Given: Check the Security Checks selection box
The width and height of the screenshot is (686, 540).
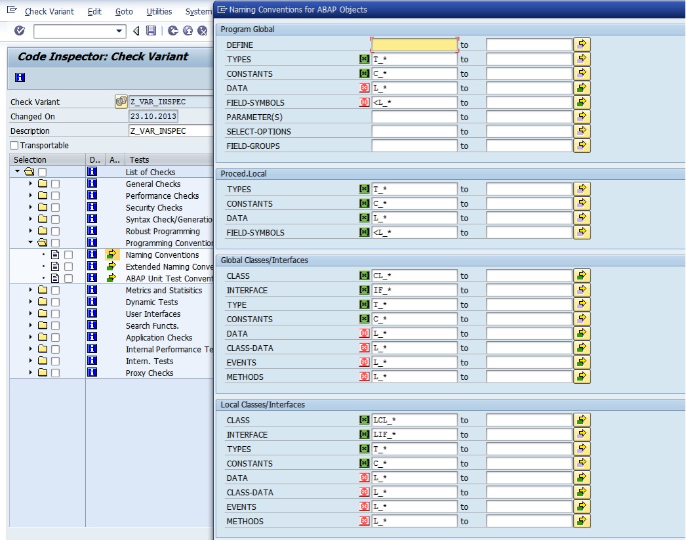Looking at the screenshot, I should [55, 207].
